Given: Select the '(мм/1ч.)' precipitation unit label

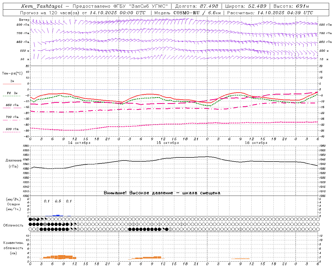Looking at the screenshot, I should click(x=14, y=209).
